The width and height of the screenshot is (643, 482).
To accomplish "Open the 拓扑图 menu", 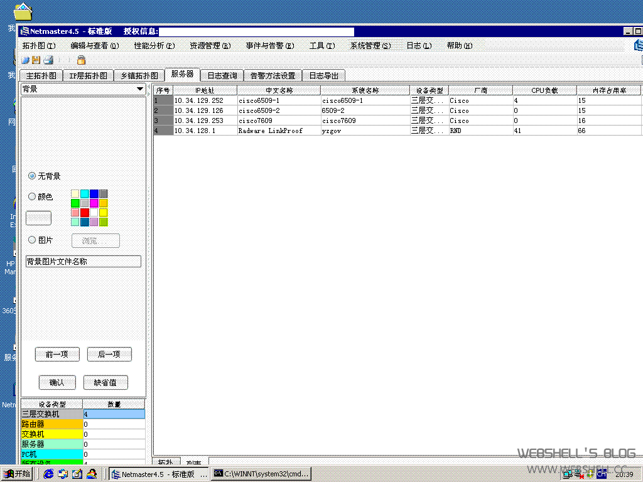I will tap(38, 45).
